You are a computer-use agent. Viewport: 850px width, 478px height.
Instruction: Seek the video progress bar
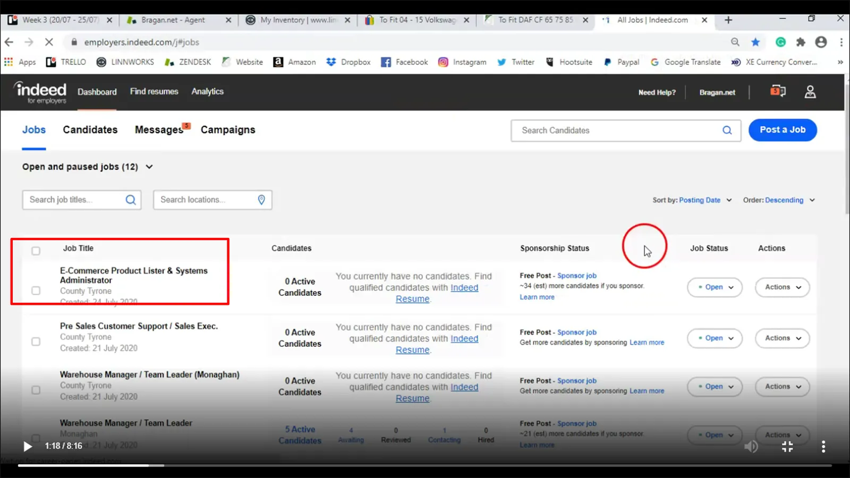pos(425,466)
